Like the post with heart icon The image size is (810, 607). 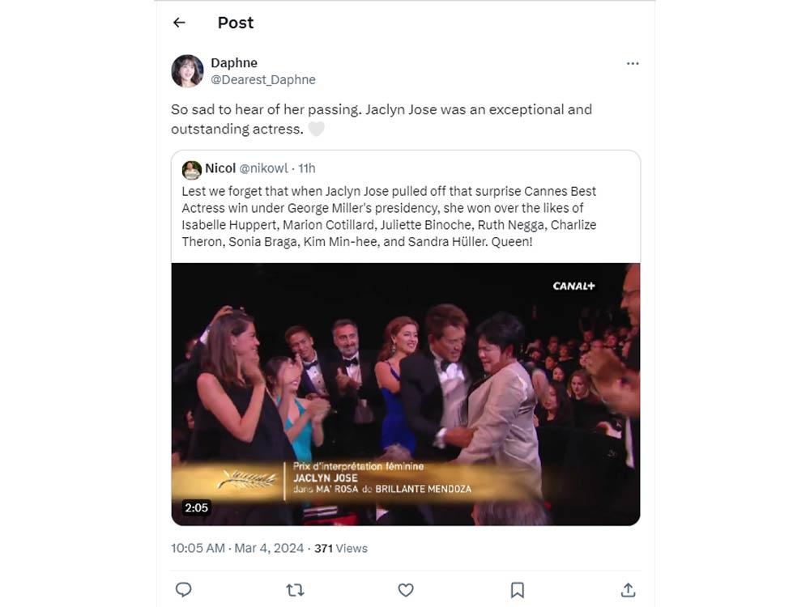[406, 589]
